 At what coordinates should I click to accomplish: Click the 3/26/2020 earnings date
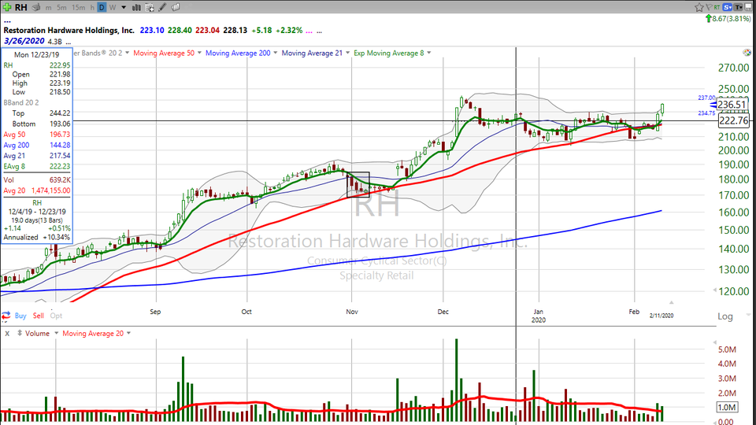pos(24,42)
